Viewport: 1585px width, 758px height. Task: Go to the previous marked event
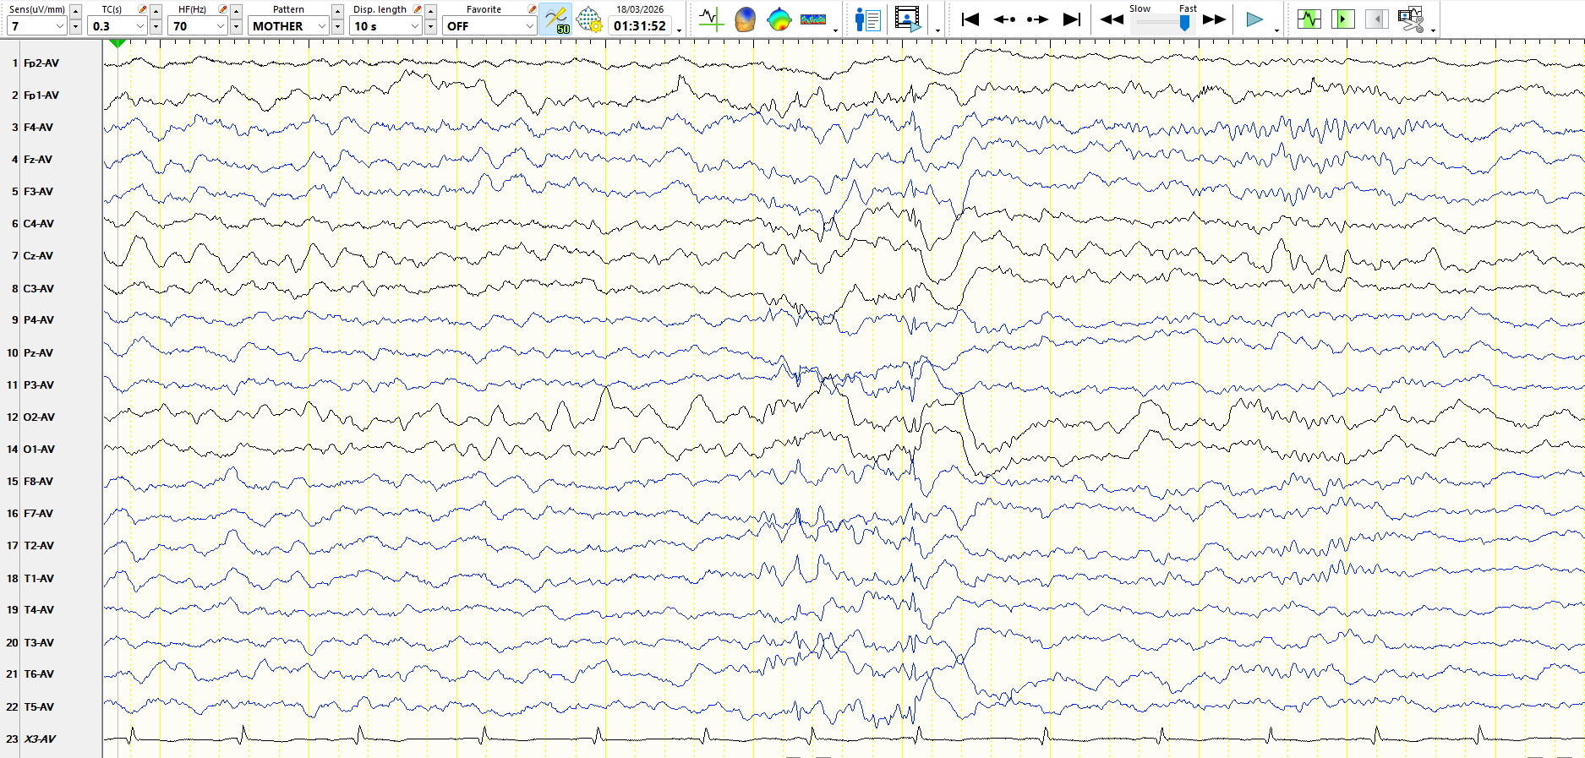pos(1376,19)
